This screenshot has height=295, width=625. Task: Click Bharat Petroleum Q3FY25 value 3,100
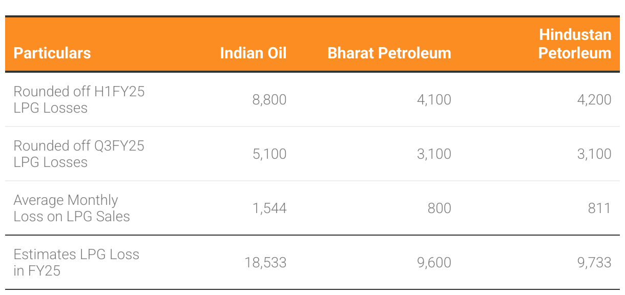point(434,154)
